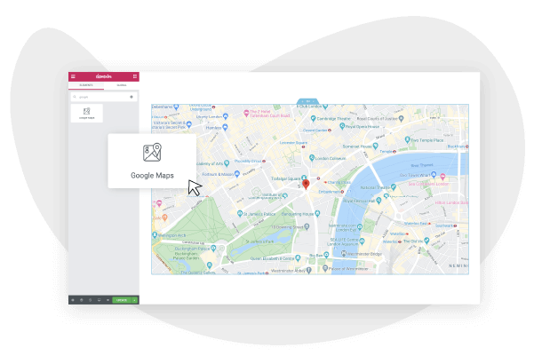This screenshot has width=534, height=356.
Task: Click the Fortnum & Mason map marker
Action: pyautogui.click(x=237, y=174)
